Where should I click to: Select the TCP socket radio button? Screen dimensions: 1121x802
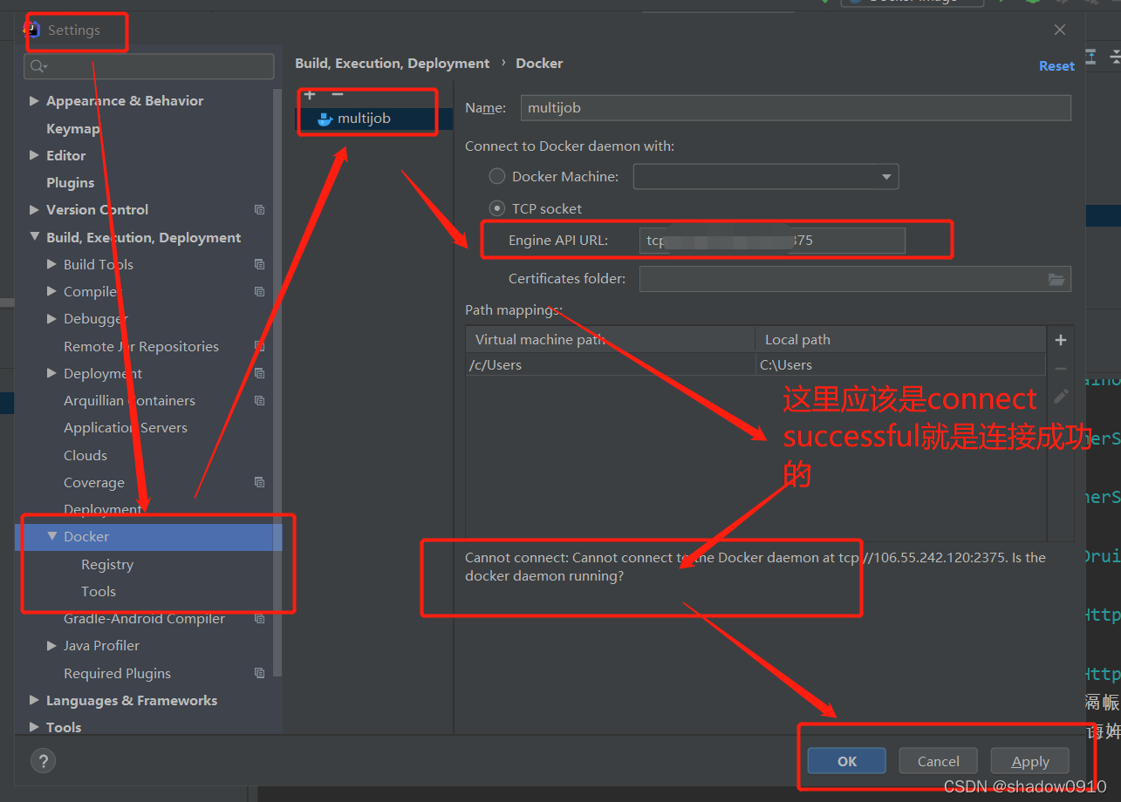497,208
